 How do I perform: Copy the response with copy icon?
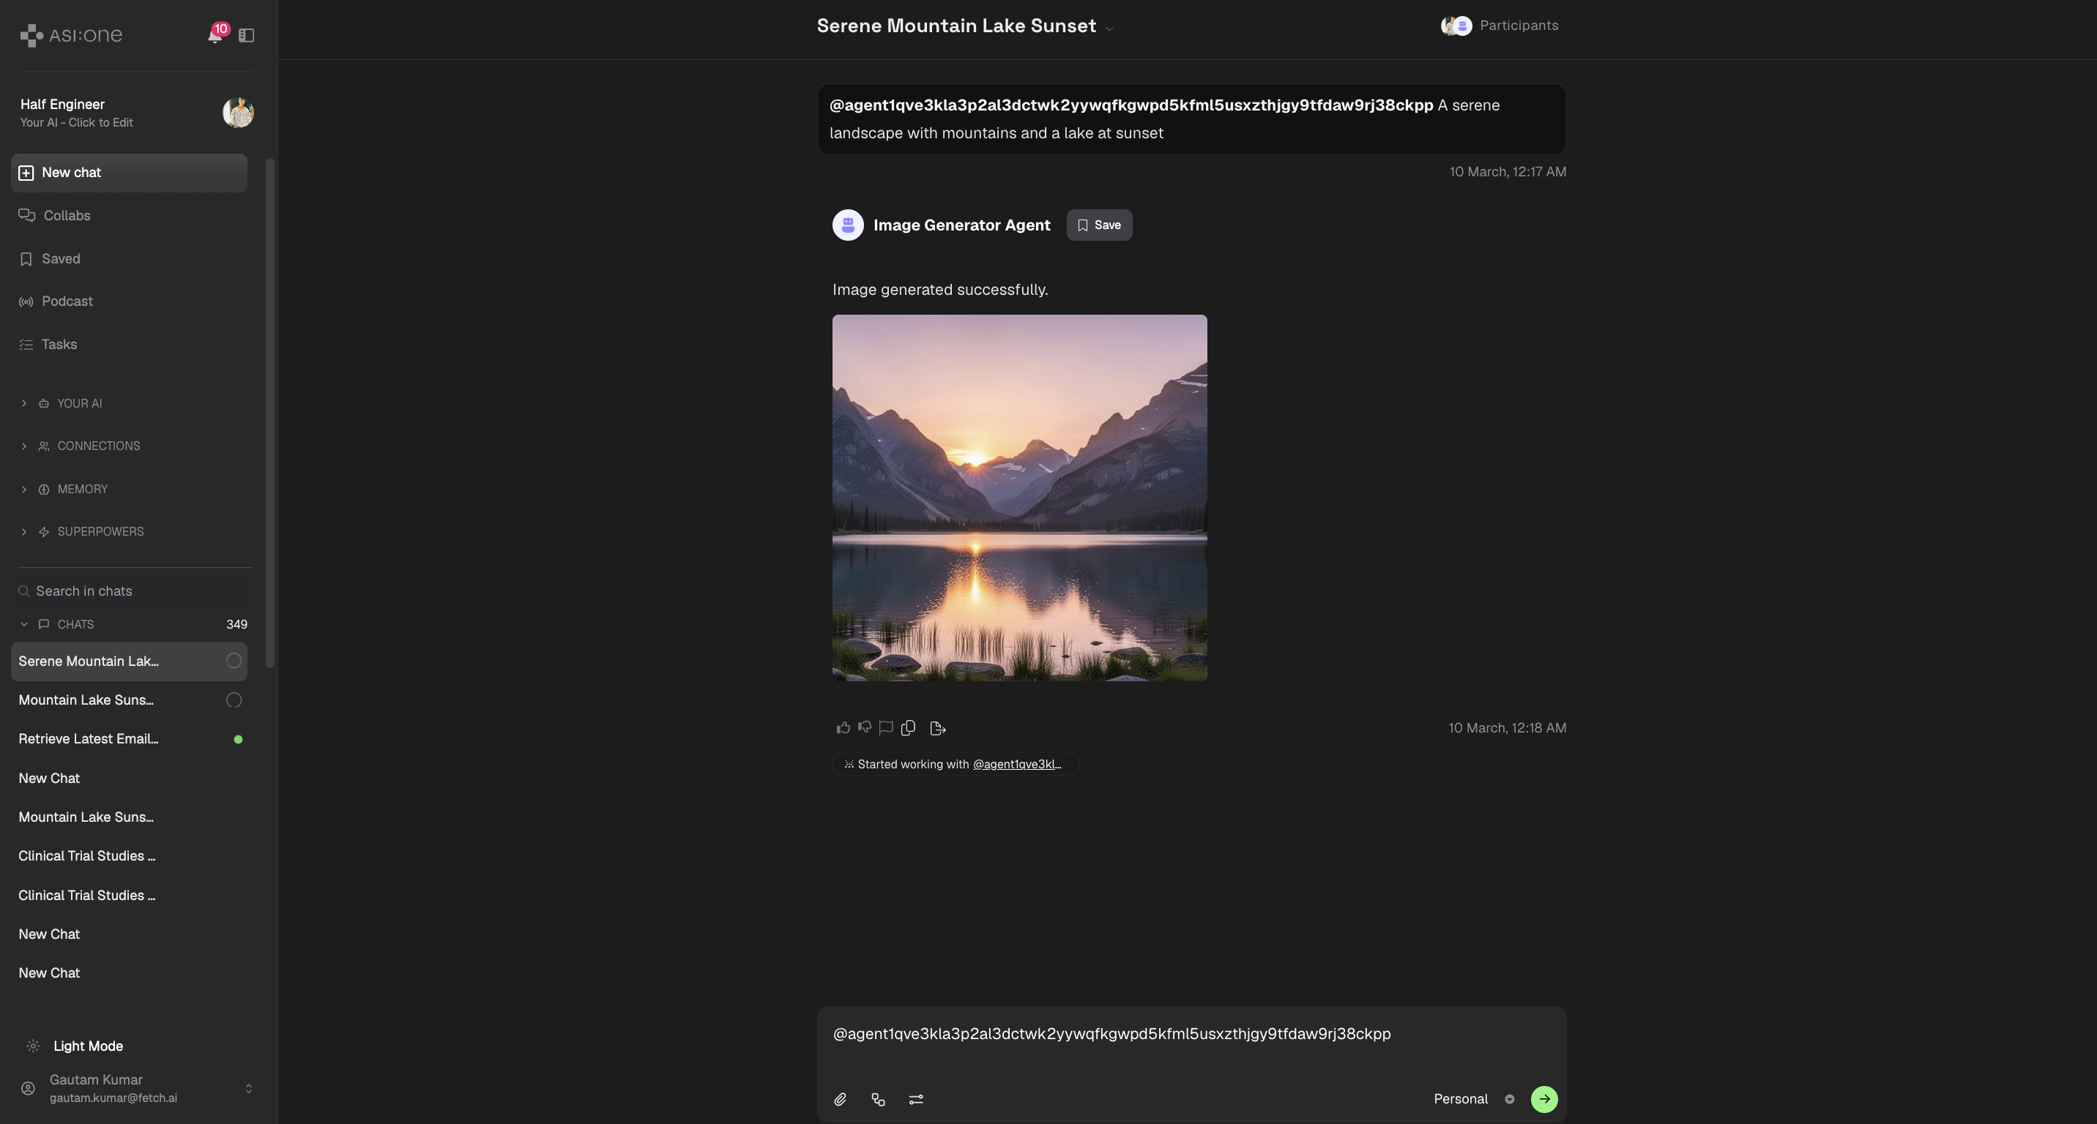(x=909, y=728)
